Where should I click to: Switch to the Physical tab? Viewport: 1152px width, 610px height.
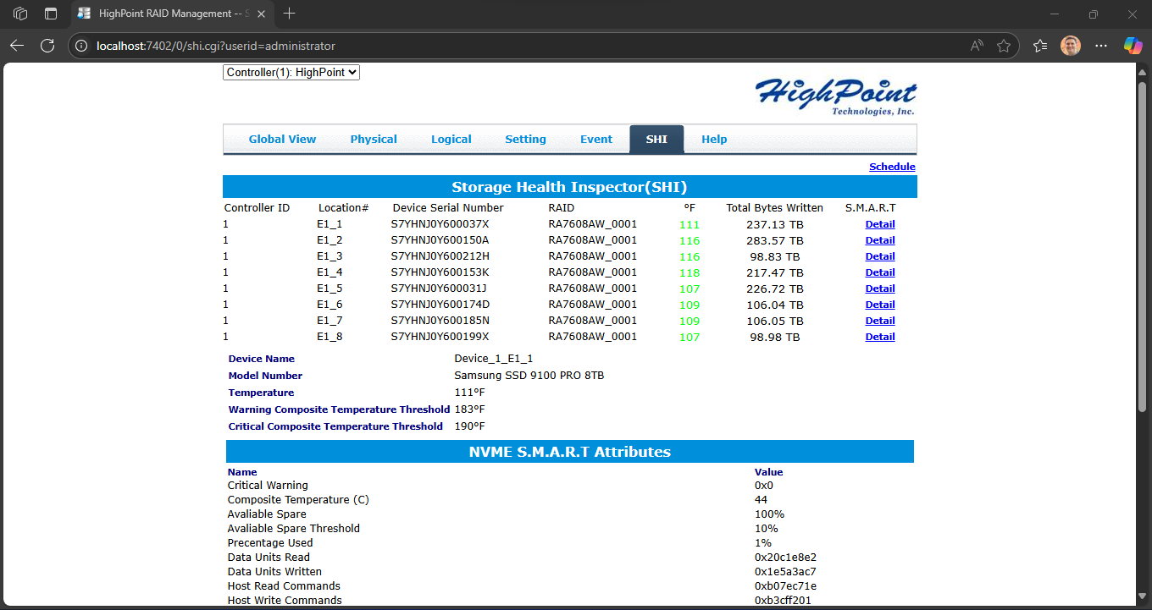374,139
